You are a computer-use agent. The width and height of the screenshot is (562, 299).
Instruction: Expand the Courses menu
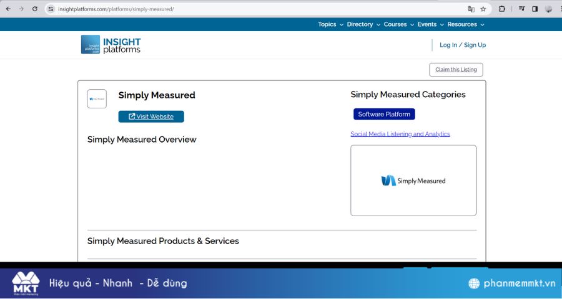pos(398,24)
